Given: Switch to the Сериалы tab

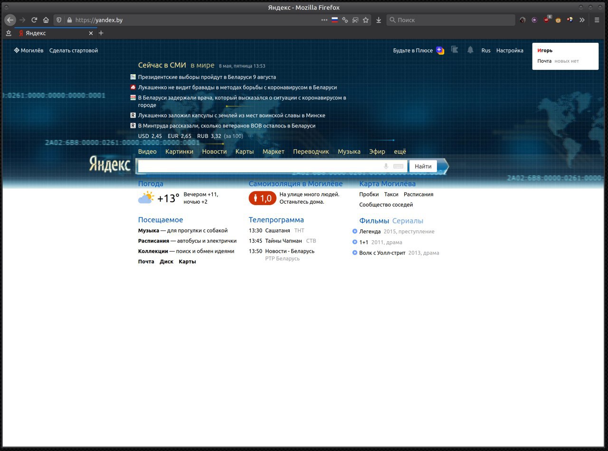Looking at the screenshot, I should (x=408, y=221).
